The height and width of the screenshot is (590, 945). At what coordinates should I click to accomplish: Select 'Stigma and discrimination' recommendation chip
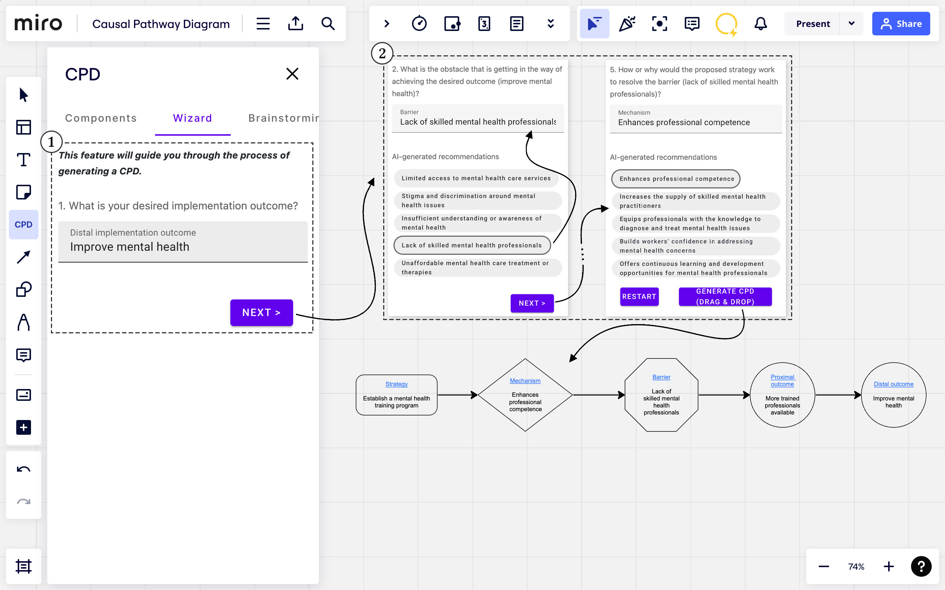tap(478, 201)
